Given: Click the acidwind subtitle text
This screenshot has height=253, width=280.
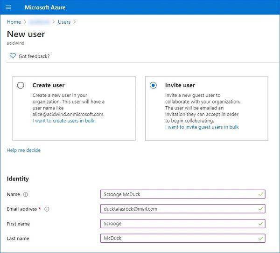Looking at the screenshot, I should tap(15, 43).
